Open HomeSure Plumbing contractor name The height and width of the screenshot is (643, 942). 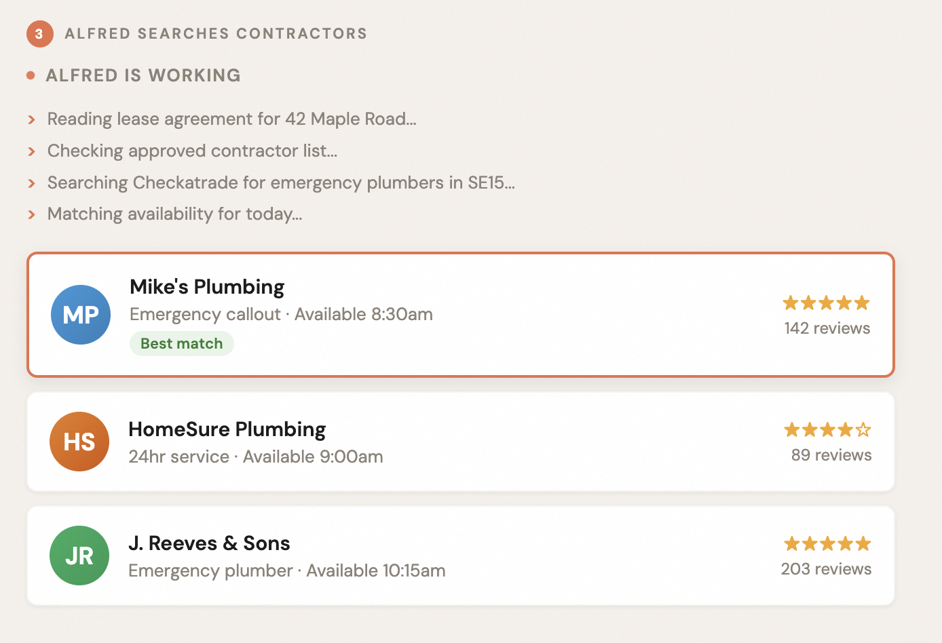(x=227, y=429)
